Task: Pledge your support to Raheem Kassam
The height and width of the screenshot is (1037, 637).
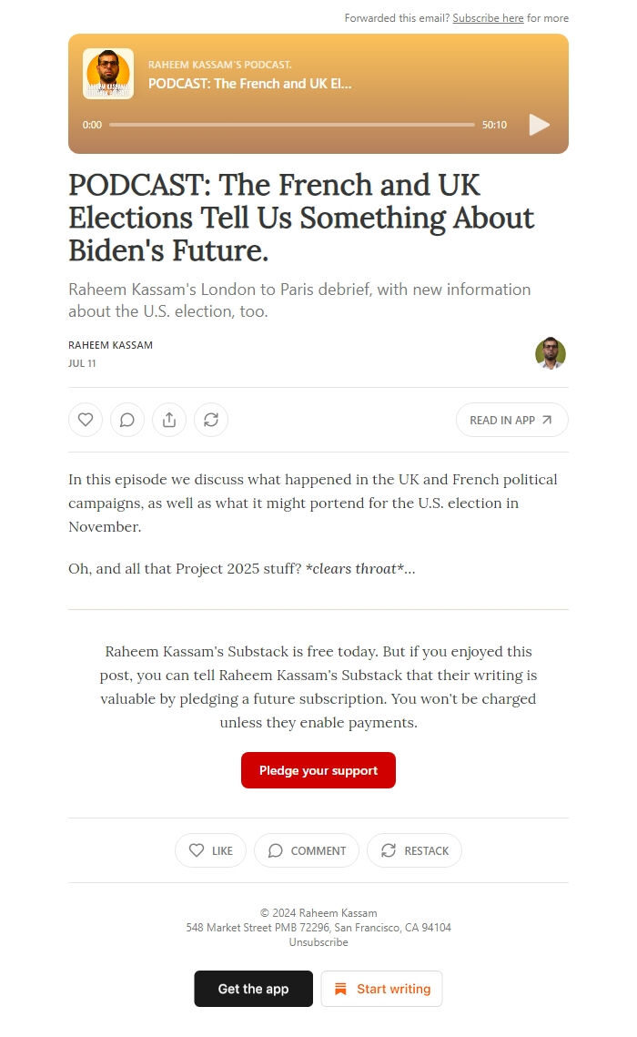Action: click(318, 769)
